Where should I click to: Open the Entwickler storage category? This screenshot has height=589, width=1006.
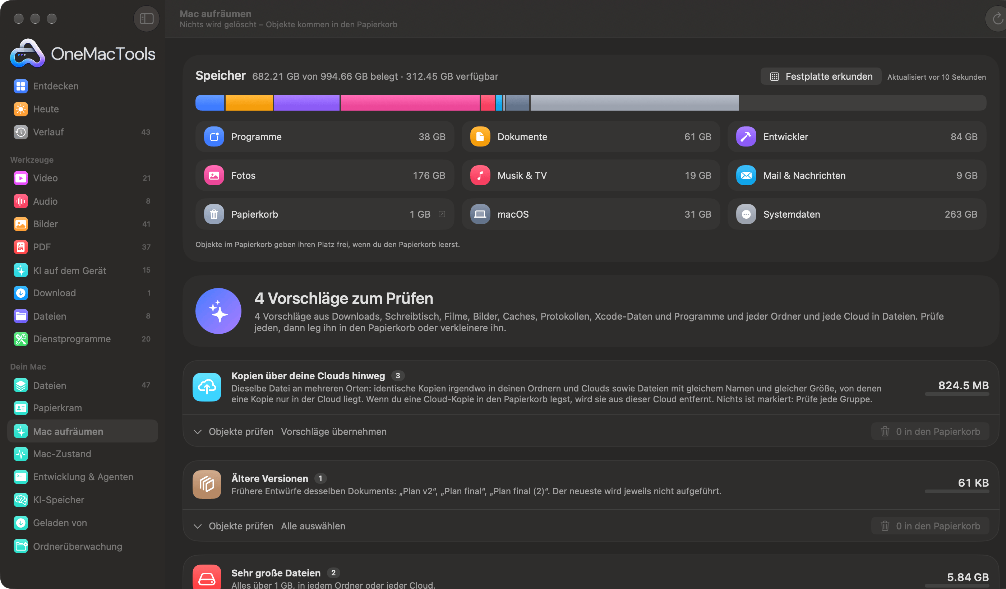857,136
